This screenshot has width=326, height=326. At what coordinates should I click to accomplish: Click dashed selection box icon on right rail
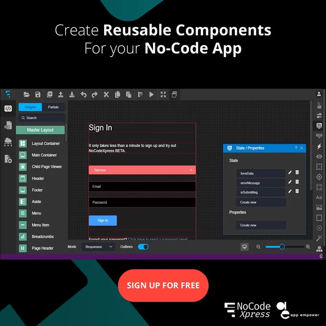319,166
